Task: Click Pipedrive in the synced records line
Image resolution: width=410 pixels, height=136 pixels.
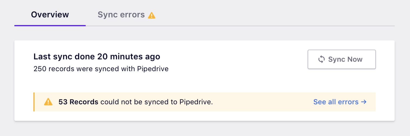Action: 153,69
